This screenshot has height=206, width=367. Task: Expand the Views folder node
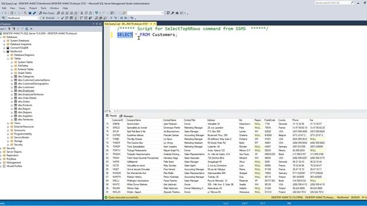(x=8, y=123)
